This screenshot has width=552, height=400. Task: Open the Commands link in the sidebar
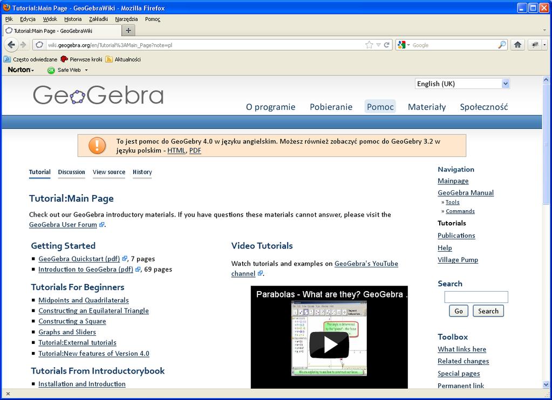pos(460,211)
